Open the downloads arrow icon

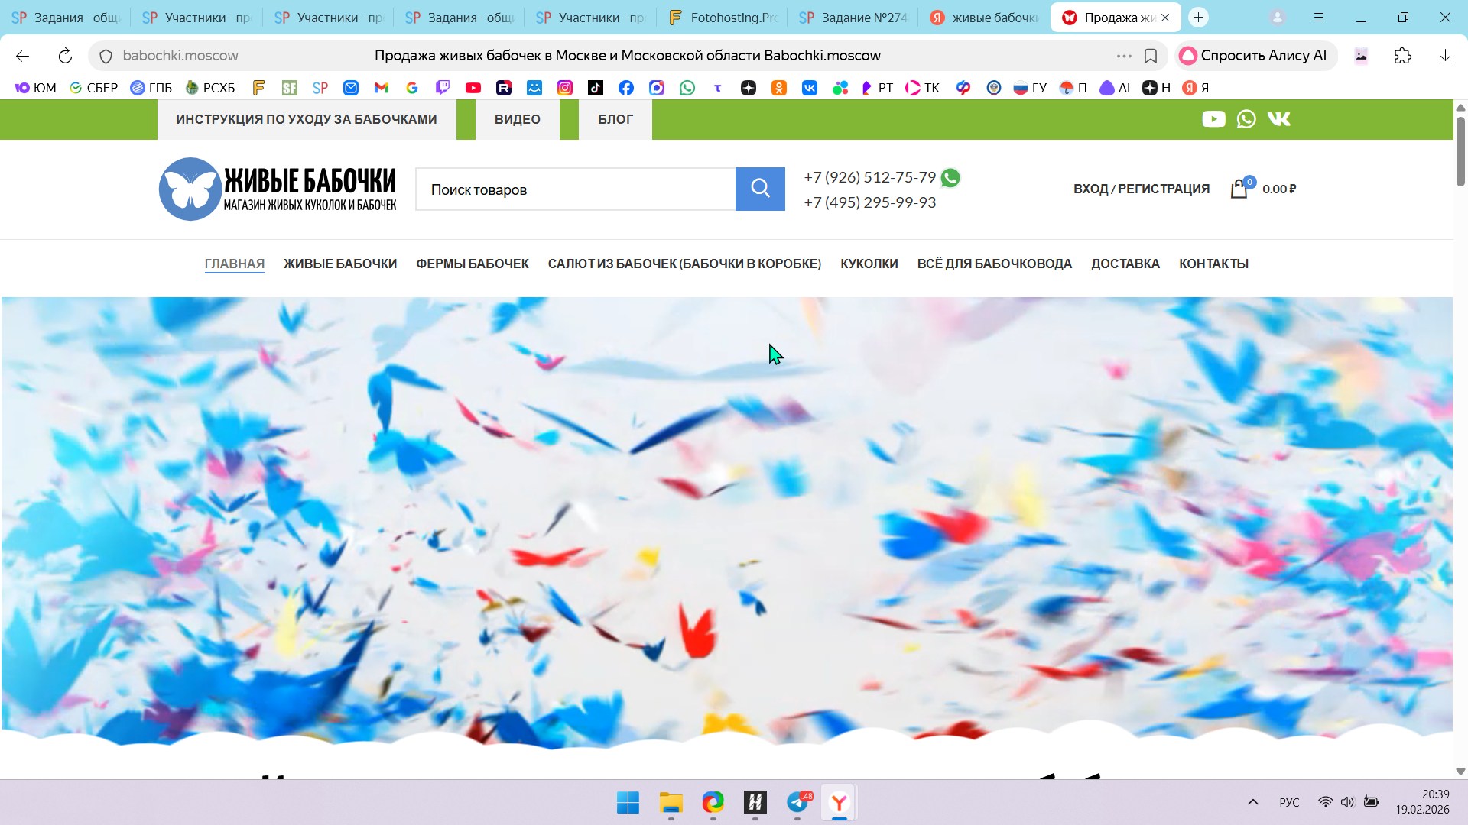1444,56
